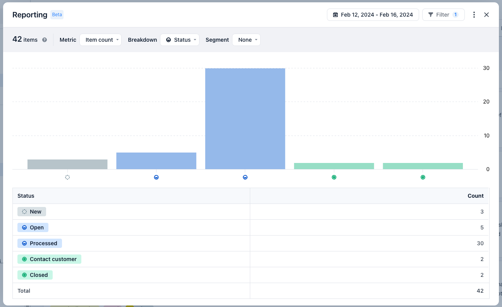Click the green icon in Closed tag

24,275
